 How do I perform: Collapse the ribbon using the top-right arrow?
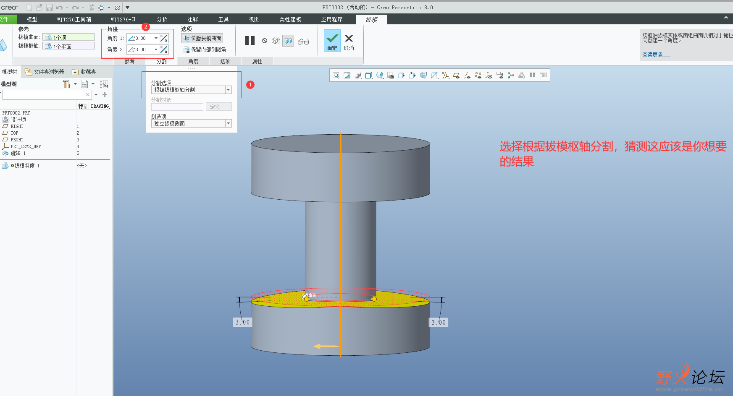[726, 18]
